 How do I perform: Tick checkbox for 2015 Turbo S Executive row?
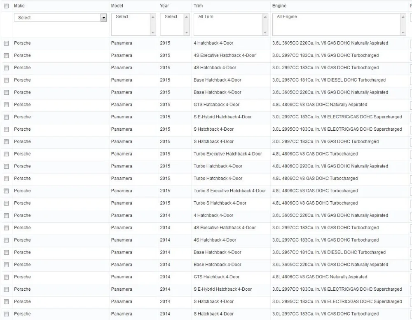coord(6,191)
